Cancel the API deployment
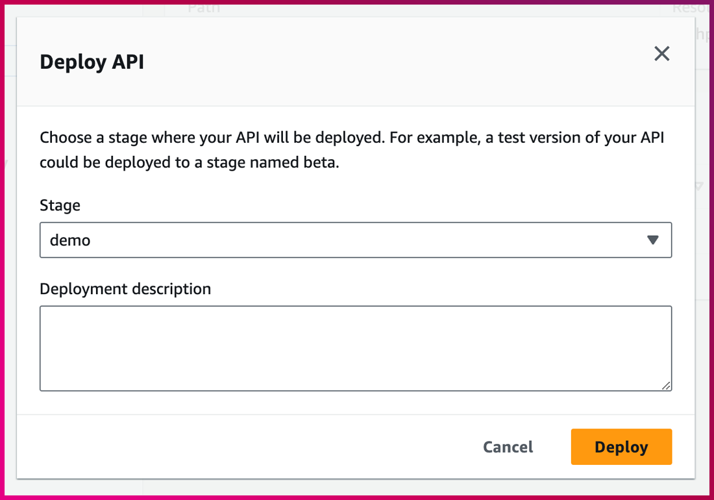714x500 pixels. click(x=508, y=447)
